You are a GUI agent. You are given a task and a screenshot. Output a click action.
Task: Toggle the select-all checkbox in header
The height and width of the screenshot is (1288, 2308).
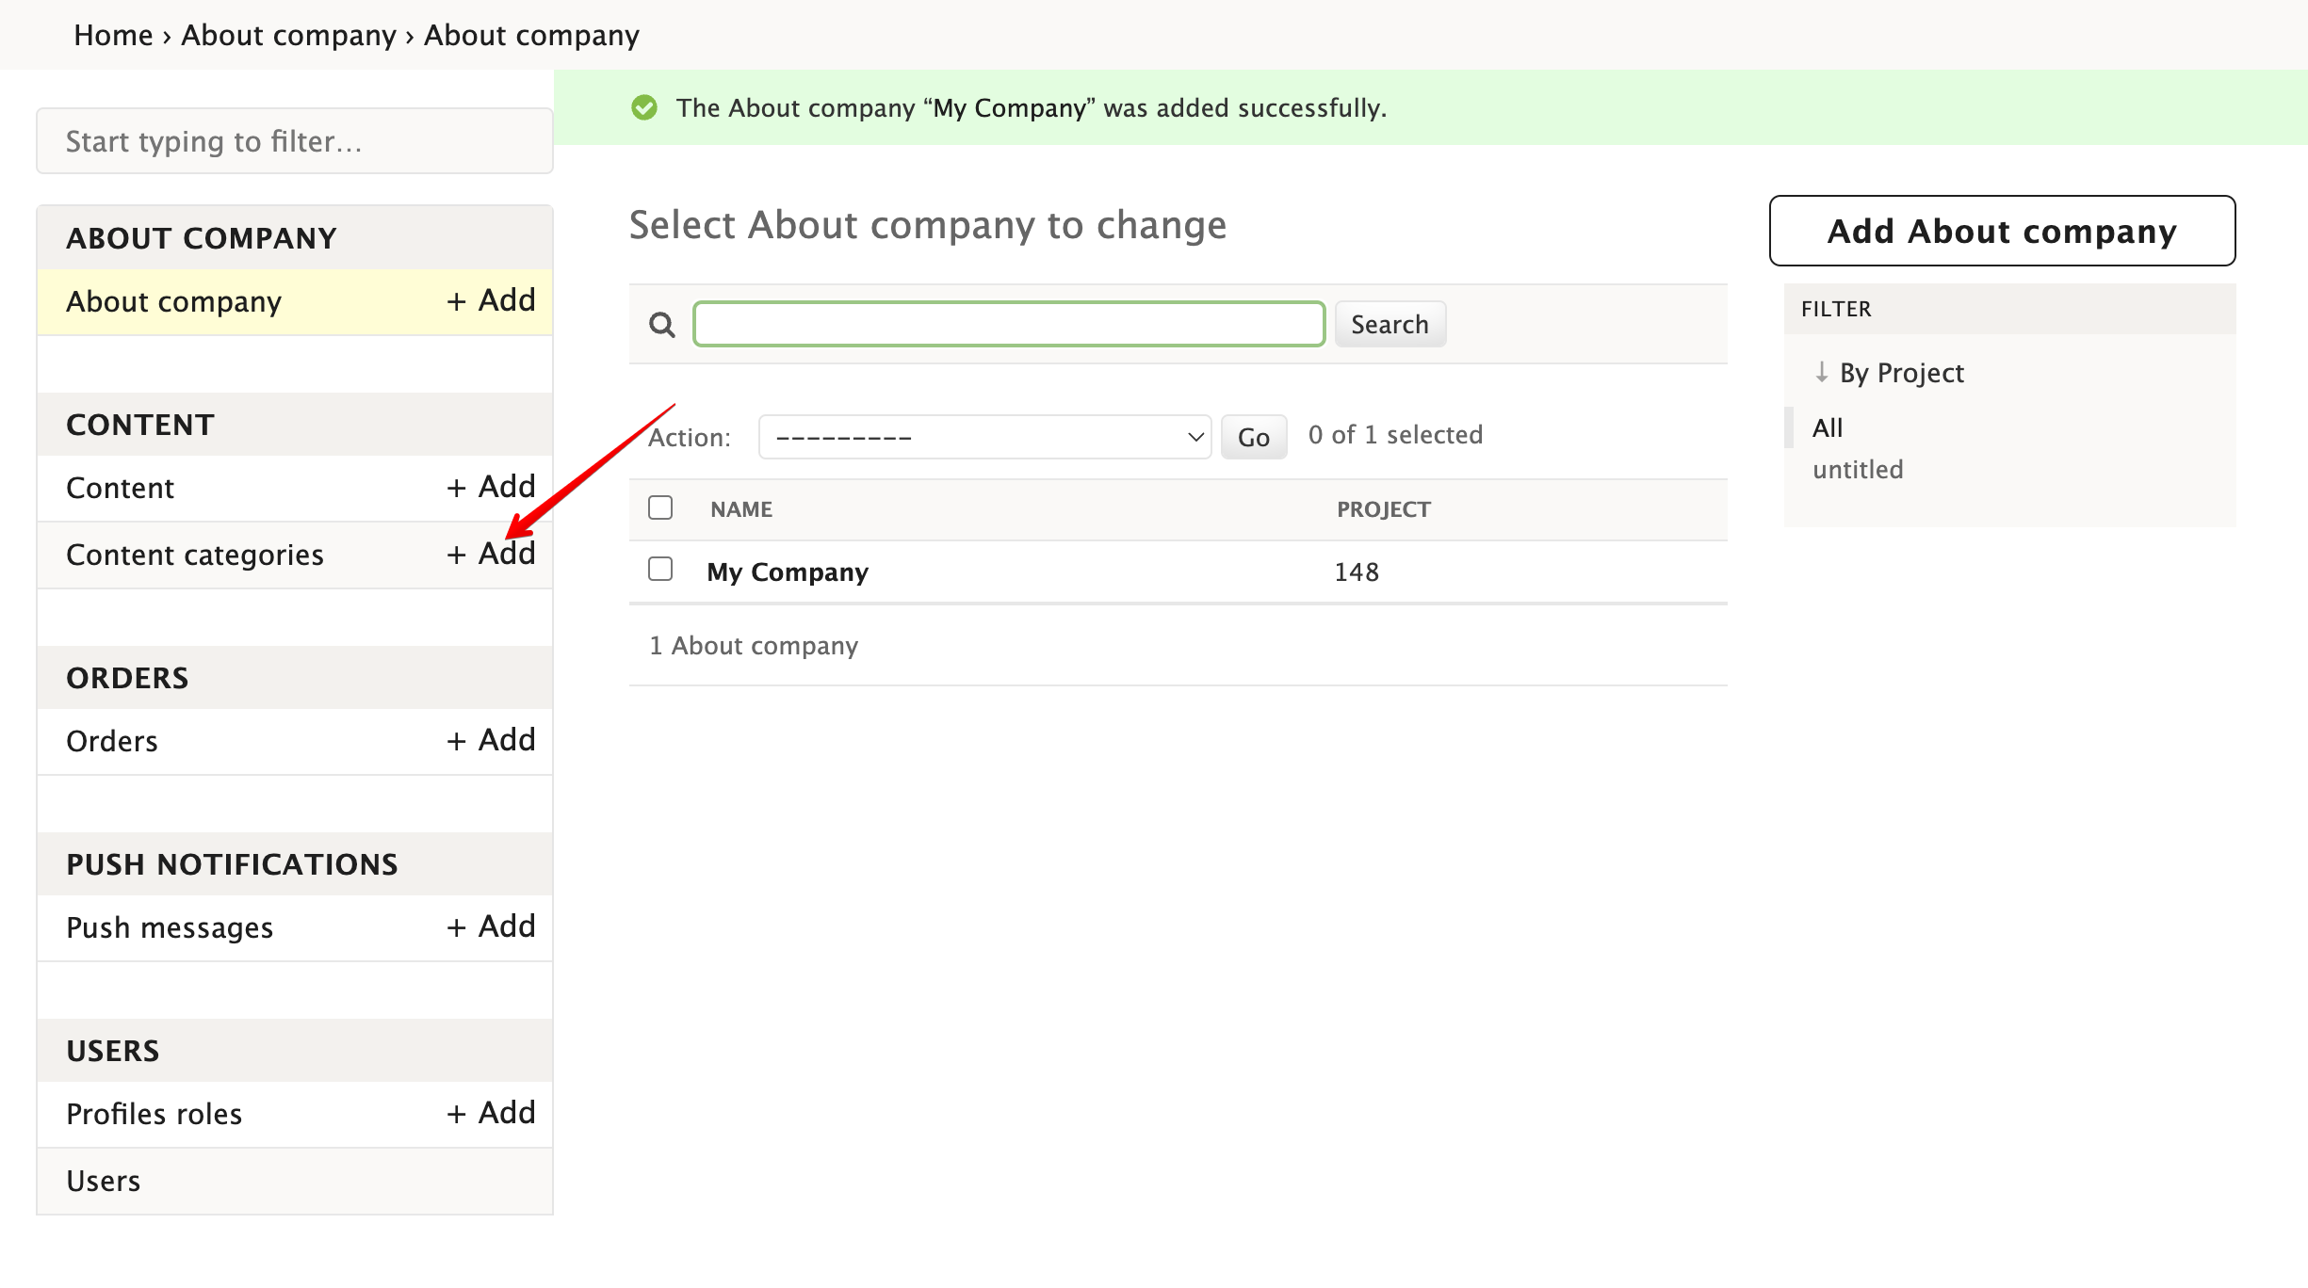(660, 508)
